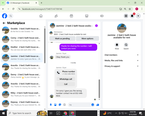
Task: Select the Messenger | Facebook tab
Action: [22, 3]
